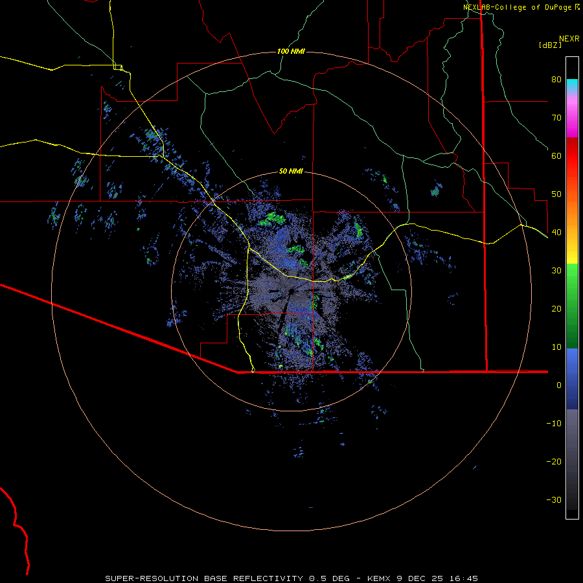
Task: Click the 80 dBZ scale value
Action: [x=556, y=79]
